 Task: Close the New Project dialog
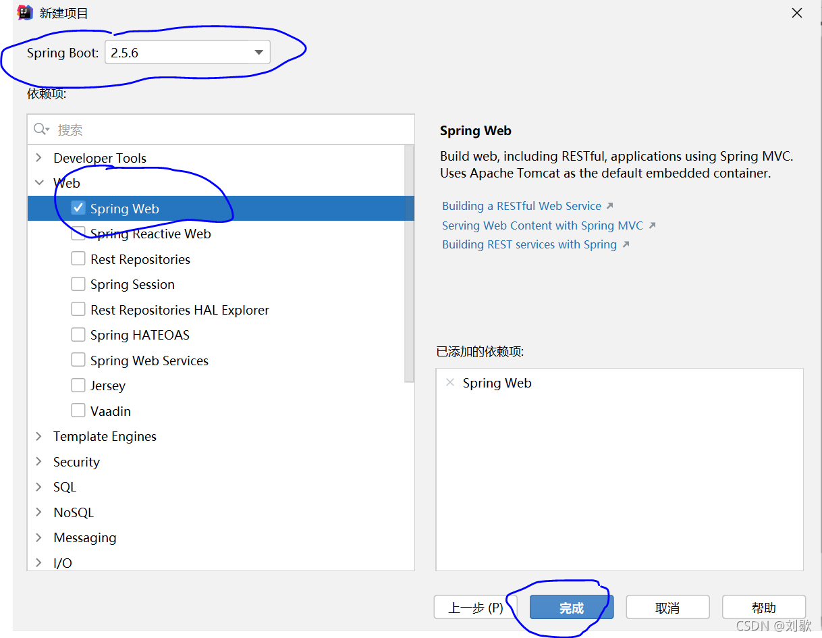(797, 13)
